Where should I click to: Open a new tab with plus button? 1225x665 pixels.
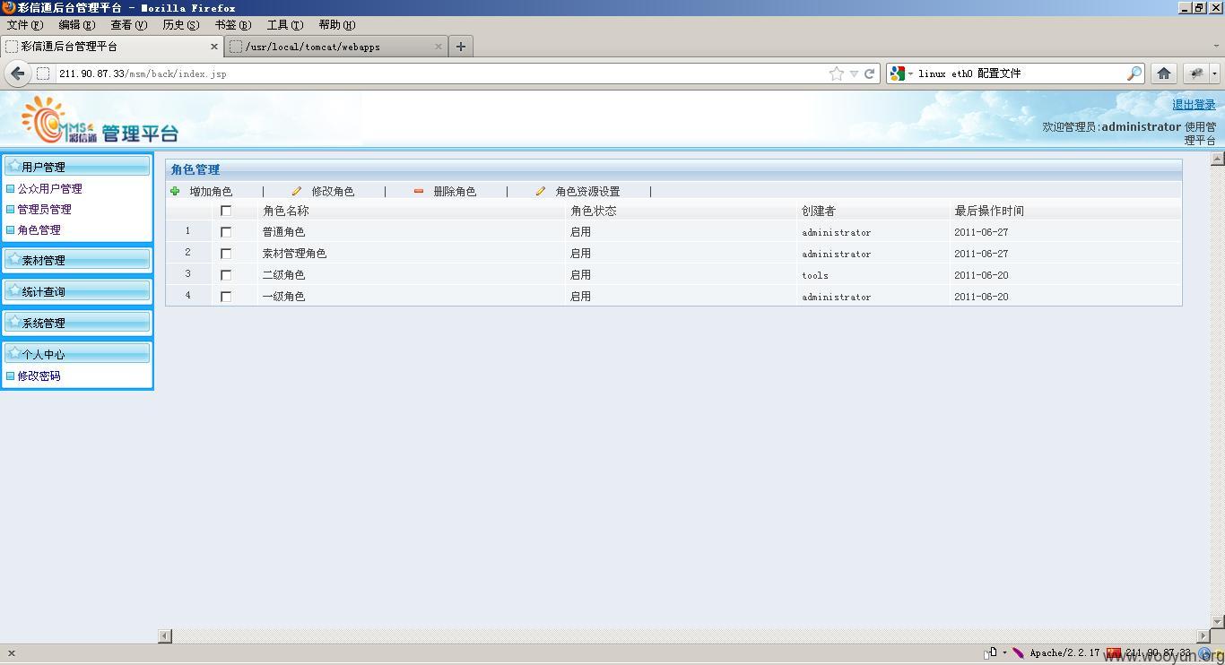pos(461,47)
